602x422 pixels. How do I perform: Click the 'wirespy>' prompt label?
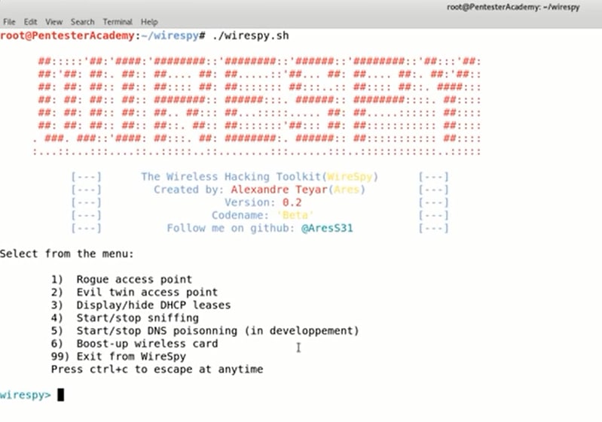tap(26, 395)
